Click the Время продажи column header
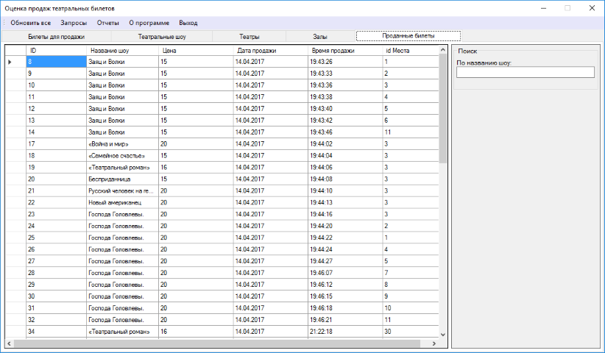The height and width of the screenshot is (353, 605). 344,51
